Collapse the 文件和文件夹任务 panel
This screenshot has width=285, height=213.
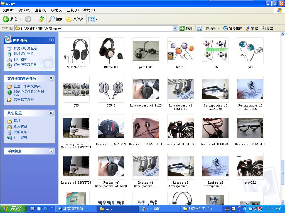(51, 78)
